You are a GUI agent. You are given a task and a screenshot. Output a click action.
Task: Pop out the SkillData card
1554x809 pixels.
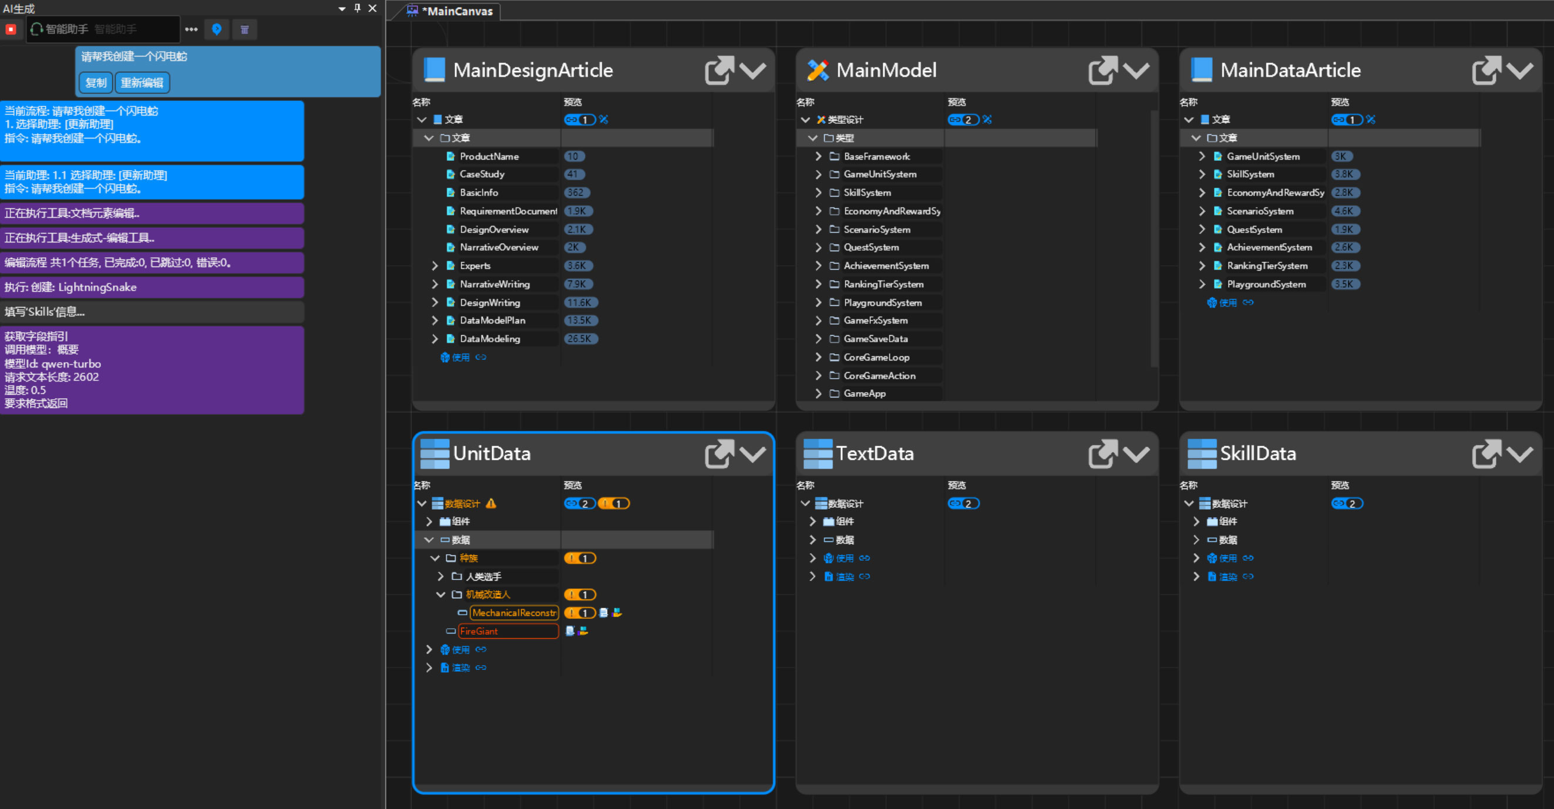coord(1486,454)
